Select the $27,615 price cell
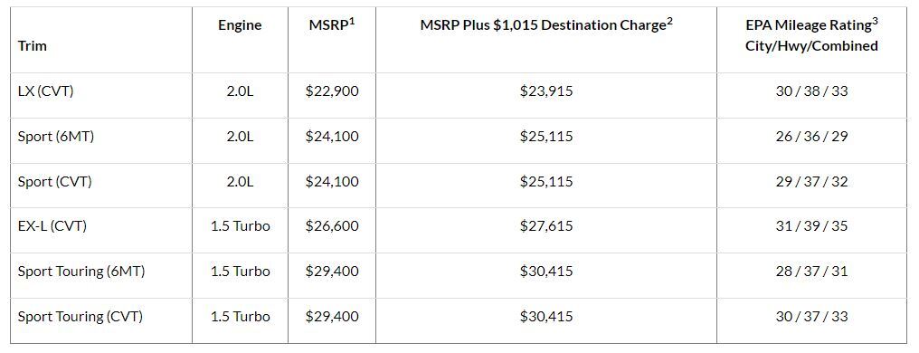 546,226
